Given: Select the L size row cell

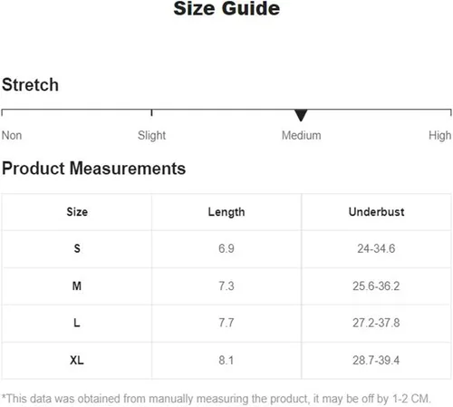Looking at the screenshot, I should [x=77, y=323].
